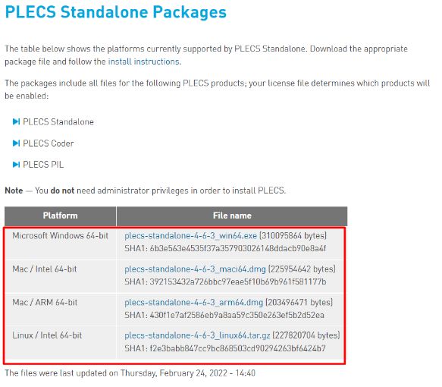Image resolution: width=442 pixels, height=387 pixels.
Task: Click the File name column header
Action: pos(232,216)
